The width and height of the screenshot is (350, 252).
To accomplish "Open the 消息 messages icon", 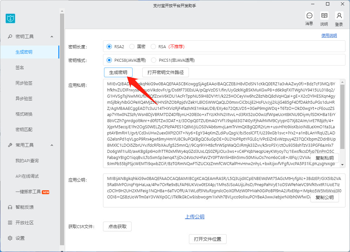I will click(309, 16).
